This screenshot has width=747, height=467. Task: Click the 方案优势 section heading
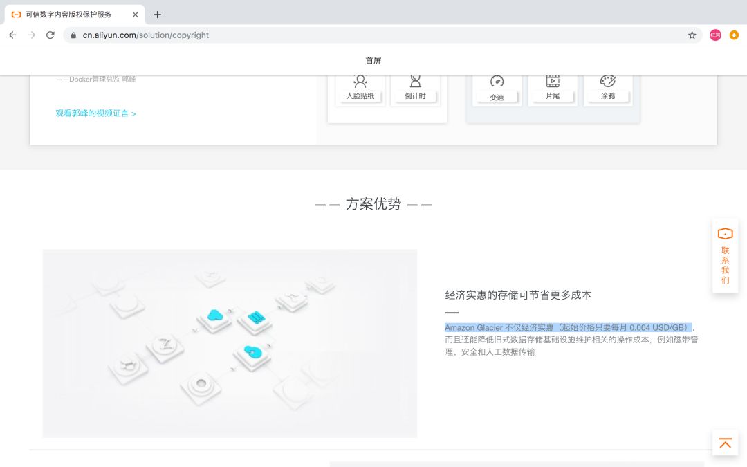[x=373, y=204]
